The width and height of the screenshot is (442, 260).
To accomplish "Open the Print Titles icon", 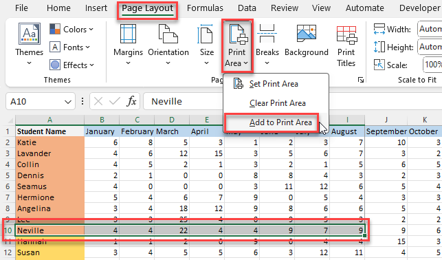I will pos(346,35).
